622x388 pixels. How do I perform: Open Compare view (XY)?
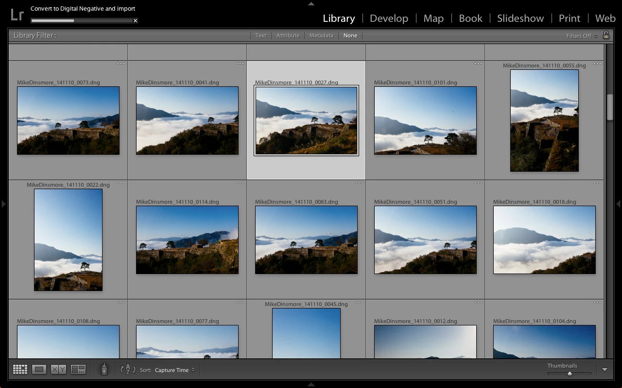(58, 370)
